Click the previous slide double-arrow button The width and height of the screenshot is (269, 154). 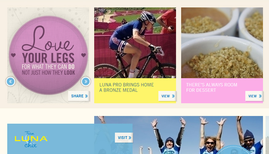click(10, 82)
